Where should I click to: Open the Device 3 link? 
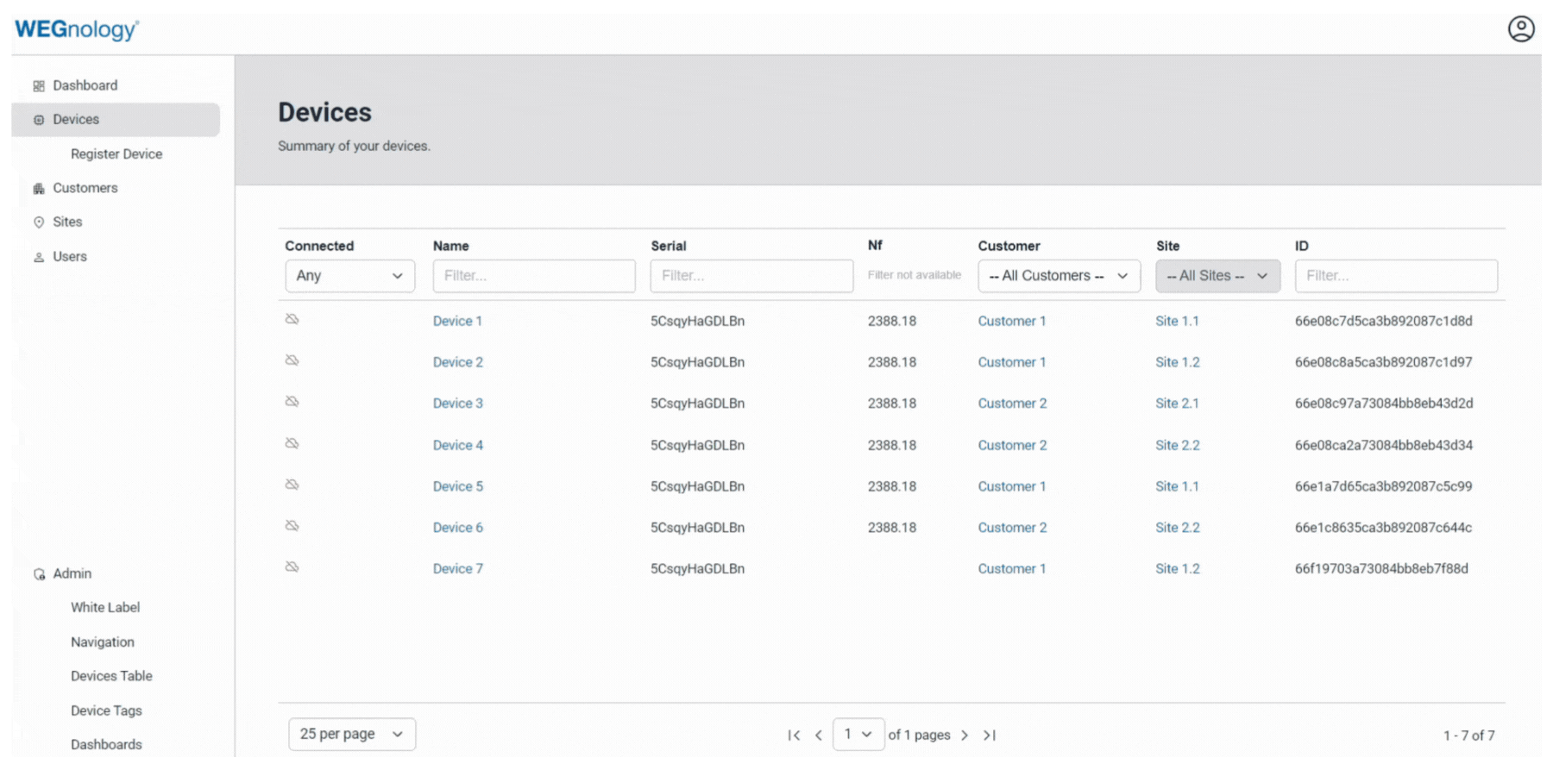click(457, 404)
